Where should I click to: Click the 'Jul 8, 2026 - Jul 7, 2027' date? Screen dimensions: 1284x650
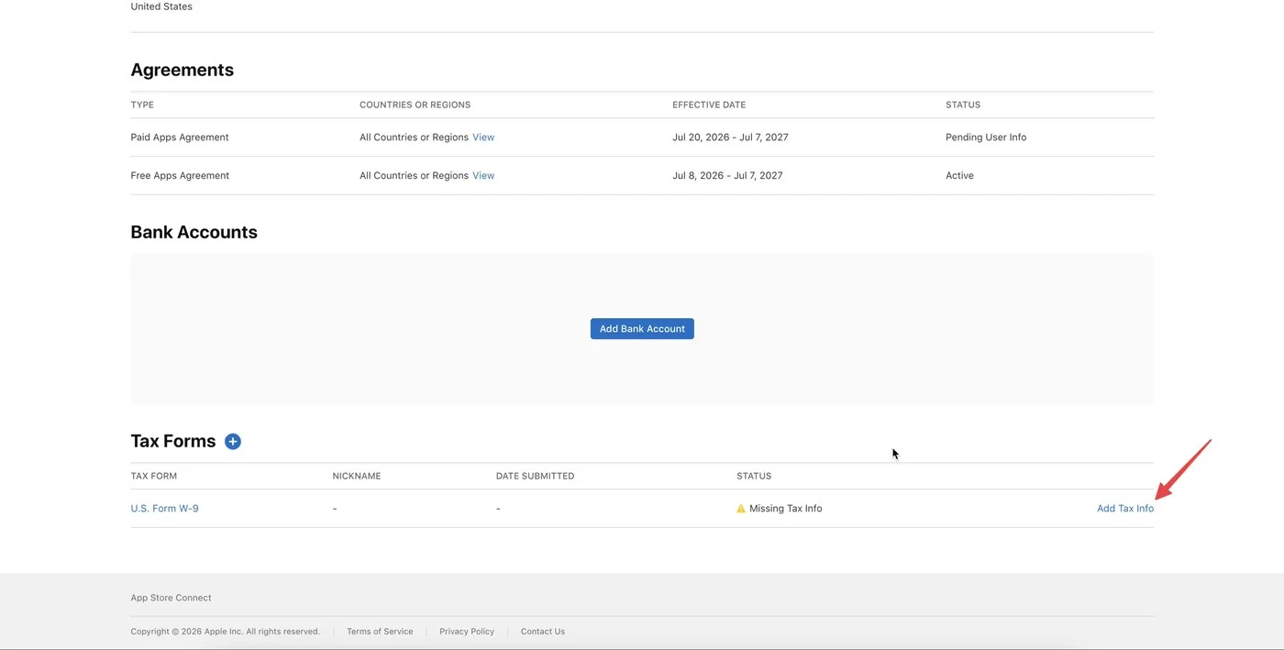727,175
